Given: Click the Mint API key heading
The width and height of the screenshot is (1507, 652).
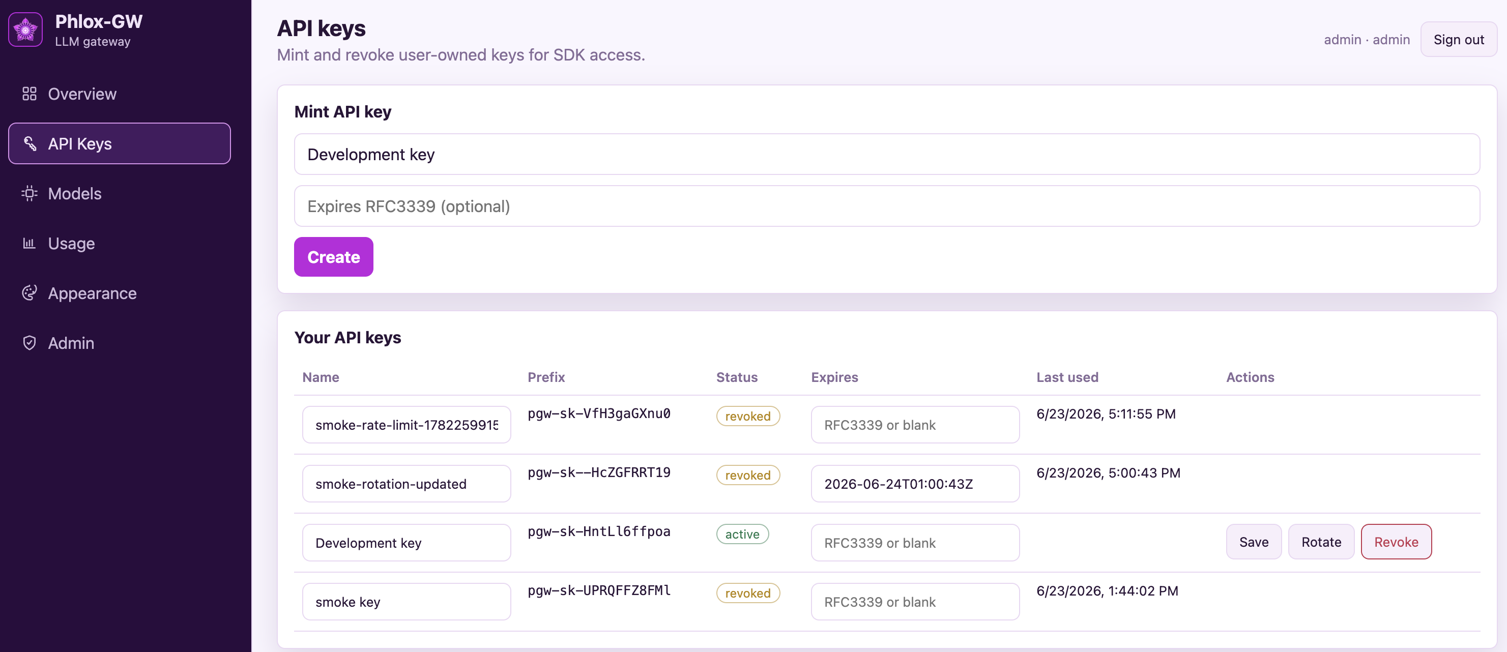Looking at the screenshot, I should point(343,112).
